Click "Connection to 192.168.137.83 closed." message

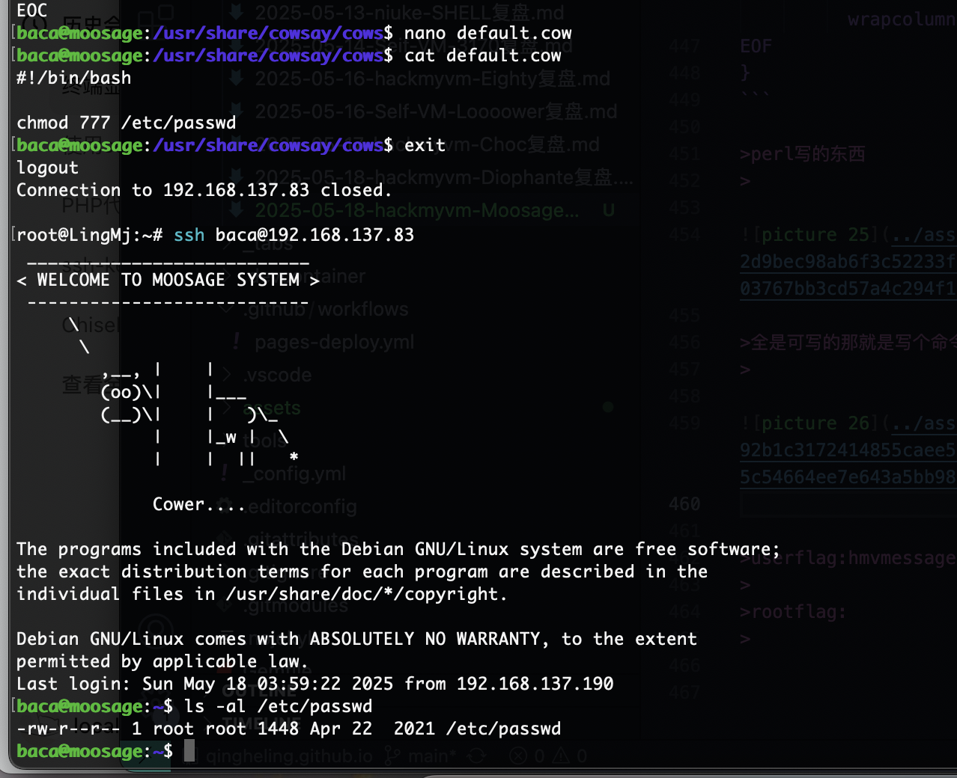click(x=204, y=190)
